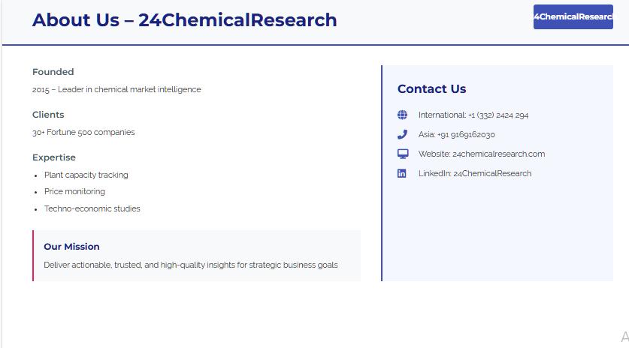Click the globe icon beside International number
The width and height of the screenshot is (629, 348).
point(402,115)
